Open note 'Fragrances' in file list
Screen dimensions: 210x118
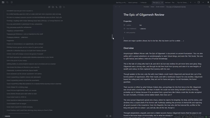pos(10,41)
